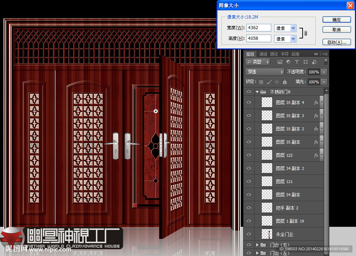Select thumbnail of 图层 34 副本
The width and height of the screenshot is (356, 256).
click(267, 194)
